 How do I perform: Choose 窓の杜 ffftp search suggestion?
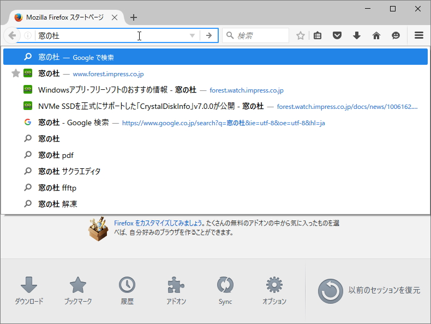[x=215, y=188]
